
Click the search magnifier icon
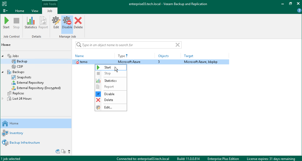click(79, 45)
